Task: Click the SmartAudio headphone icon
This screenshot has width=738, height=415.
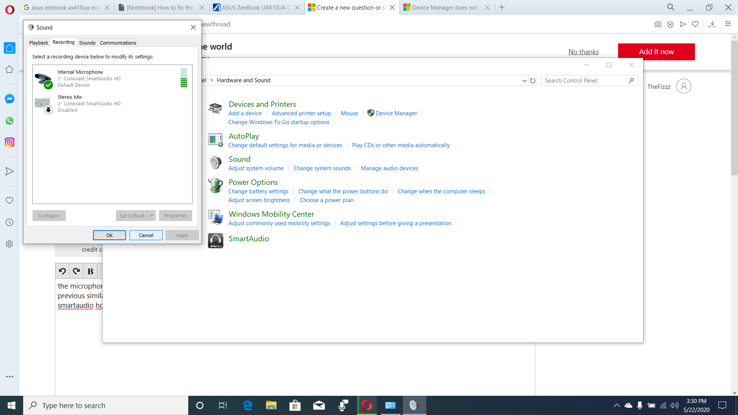Action: [x=215, y=241]
